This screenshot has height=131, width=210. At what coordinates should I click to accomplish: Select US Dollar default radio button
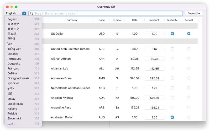pos(188,34)
